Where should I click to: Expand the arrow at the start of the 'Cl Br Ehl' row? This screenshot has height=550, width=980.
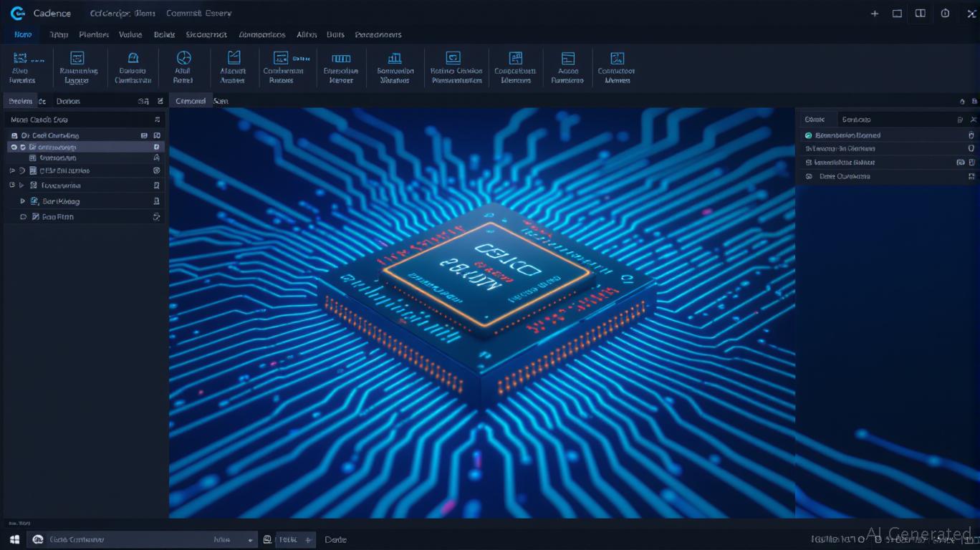[12, 170]
